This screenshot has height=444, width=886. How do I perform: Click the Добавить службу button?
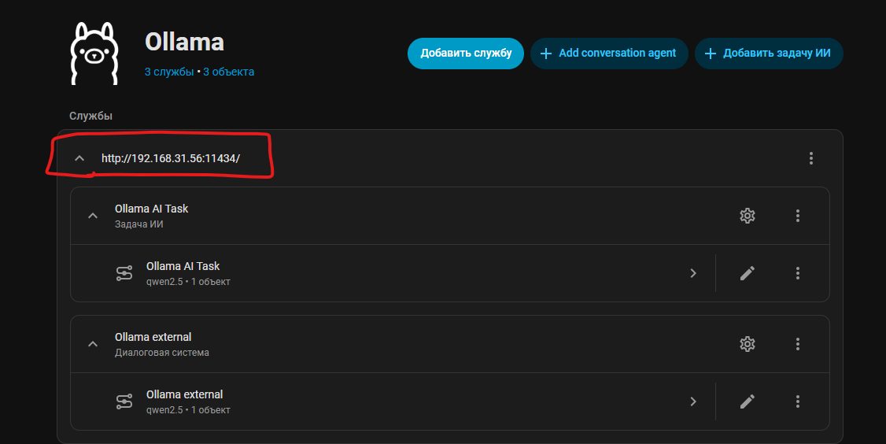click(x=466, y=54)
